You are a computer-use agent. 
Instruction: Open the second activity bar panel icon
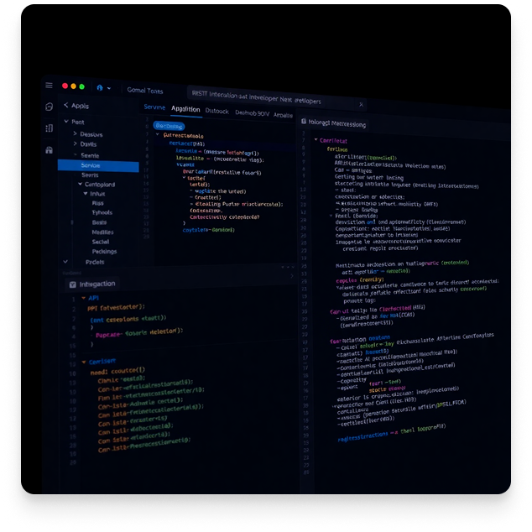coord(50,128)
